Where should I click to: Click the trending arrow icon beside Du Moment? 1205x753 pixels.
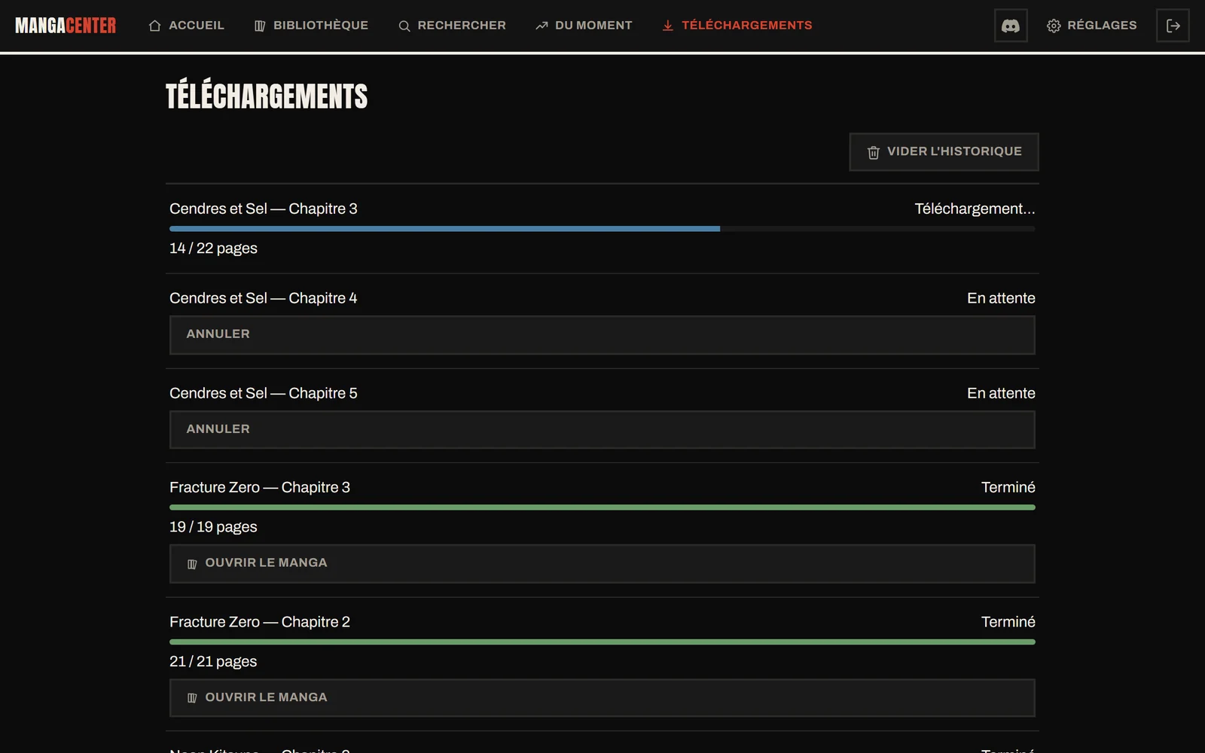pos(541,26)
